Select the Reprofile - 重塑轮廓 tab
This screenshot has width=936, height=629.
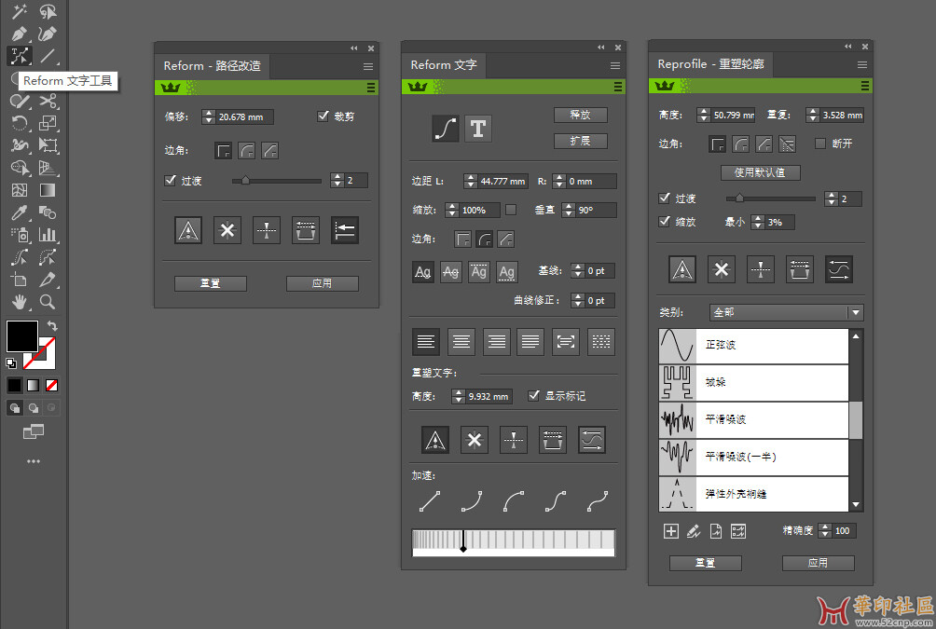[711, 64]
